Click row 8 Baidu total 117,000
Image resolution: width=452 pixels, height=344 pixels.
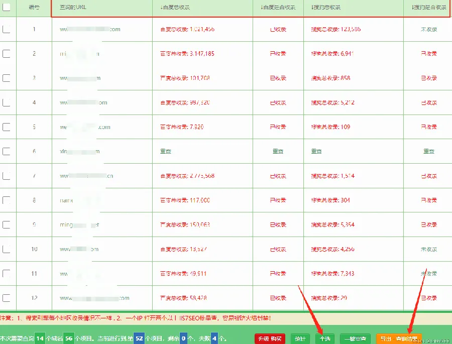click(185, 200)
